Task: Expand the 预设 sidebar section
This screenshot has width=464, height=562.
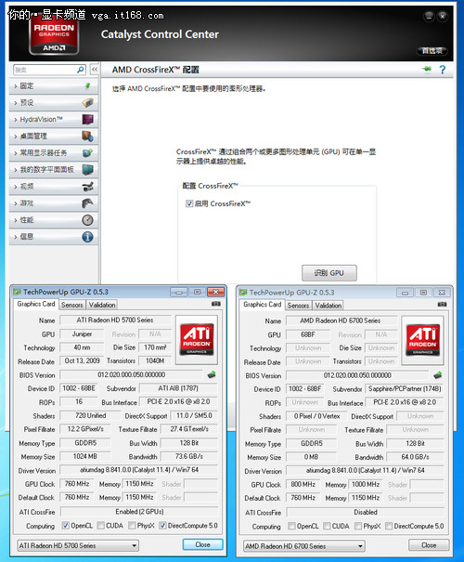Action: (54, 103)
